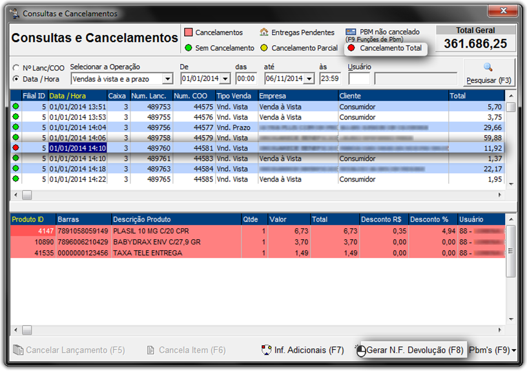This screenshot has height=371, width=527.
Task: Click products grid horizontal scroll left arrow
Action: pyautogui.click(x=15, y=330)
